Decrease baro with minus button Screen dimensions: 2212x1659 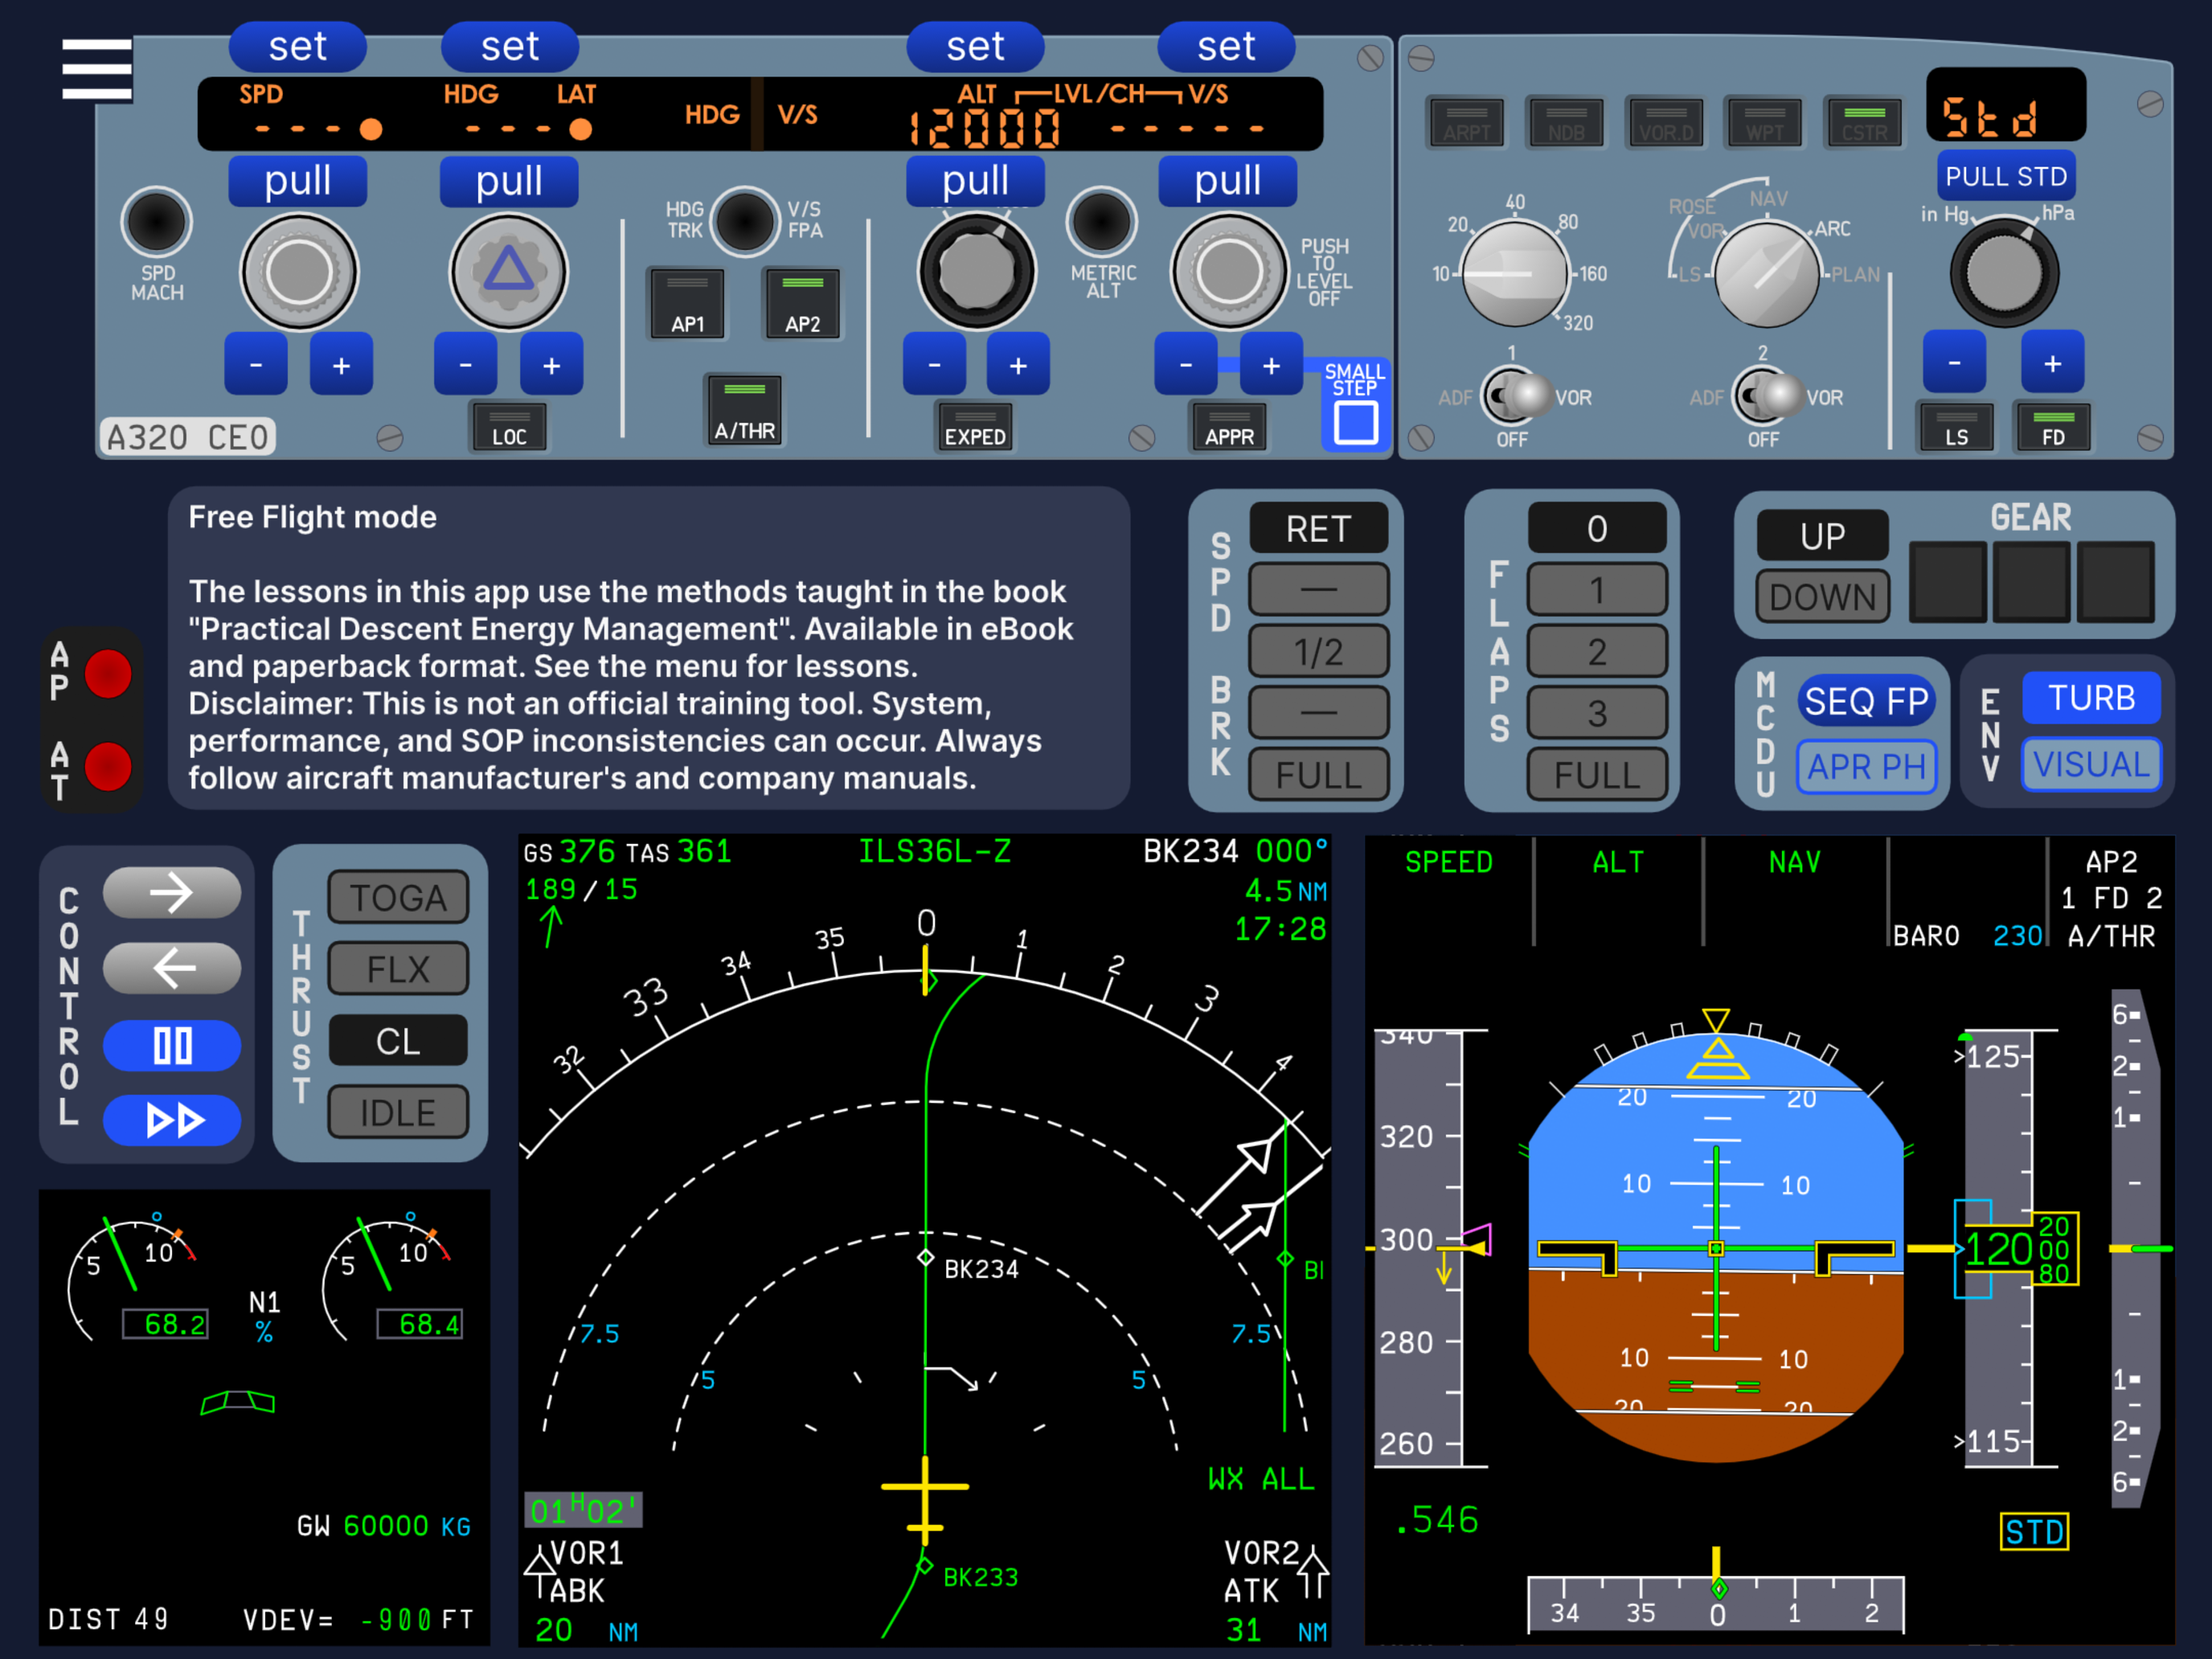(1954, 362)
